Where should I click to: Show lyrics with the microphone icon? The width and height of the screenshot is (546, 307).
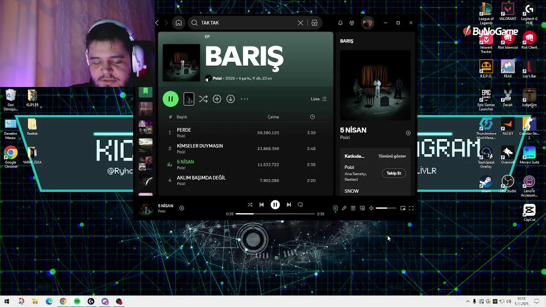click(x=344, y=208)
